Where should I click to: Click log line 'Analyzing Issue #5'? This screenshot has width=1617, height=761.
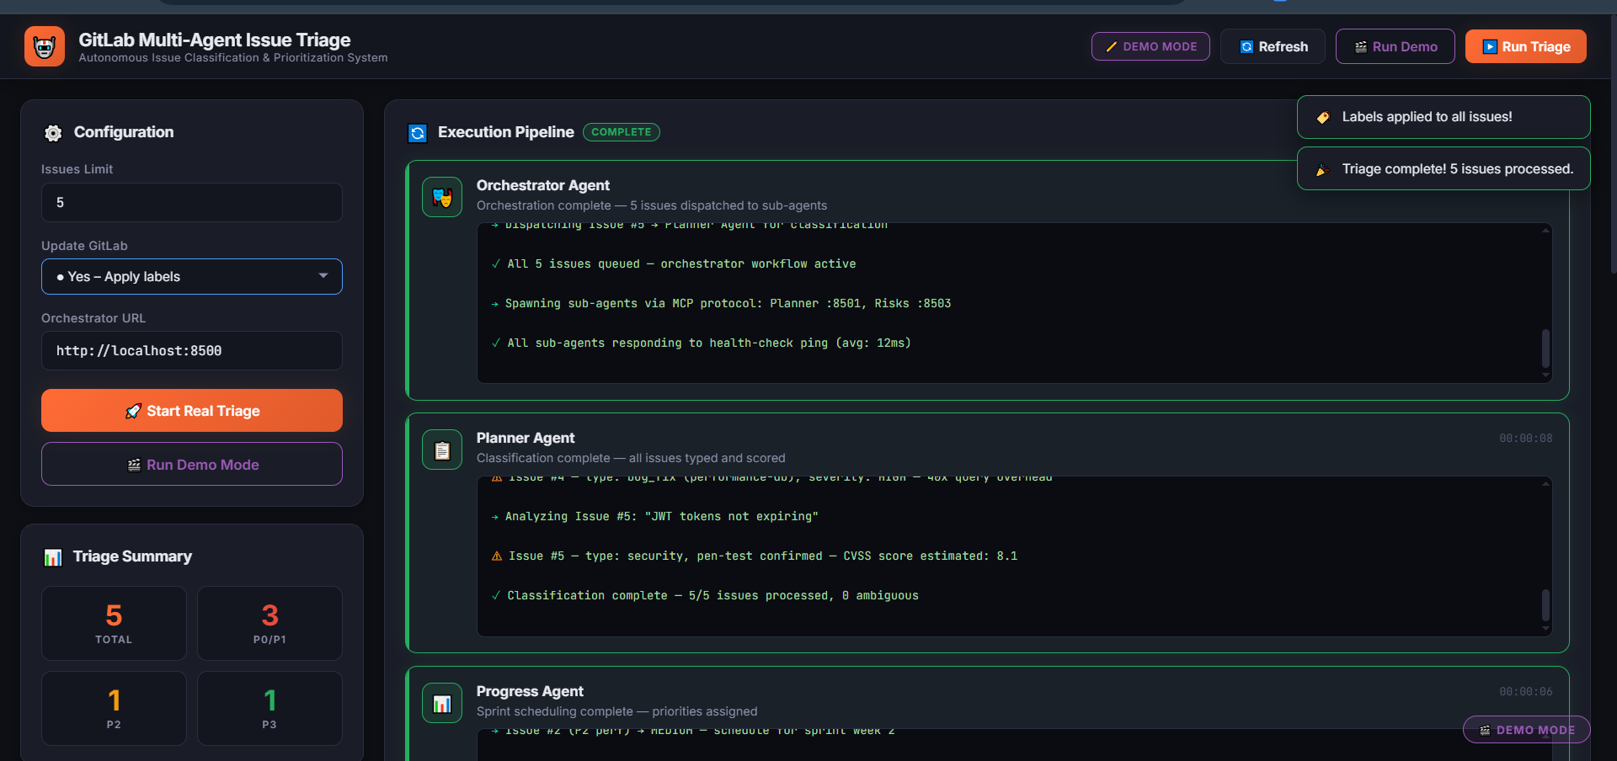tap(654, 517)
